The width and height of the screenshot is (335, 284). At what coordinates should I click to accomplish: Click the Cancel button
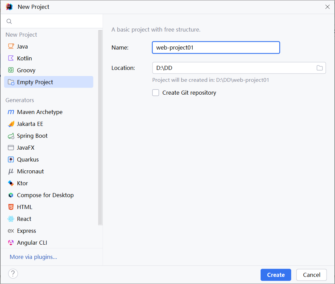[311, 275]
